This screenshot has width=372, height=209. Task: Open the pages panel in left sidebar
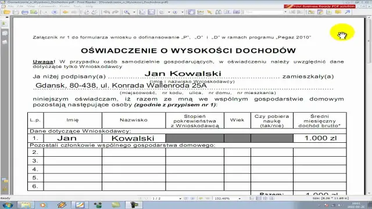click(5, 33)
